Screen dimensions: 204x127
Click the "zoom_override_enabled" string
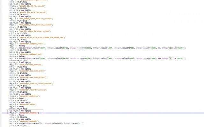[x=31, y=64]
